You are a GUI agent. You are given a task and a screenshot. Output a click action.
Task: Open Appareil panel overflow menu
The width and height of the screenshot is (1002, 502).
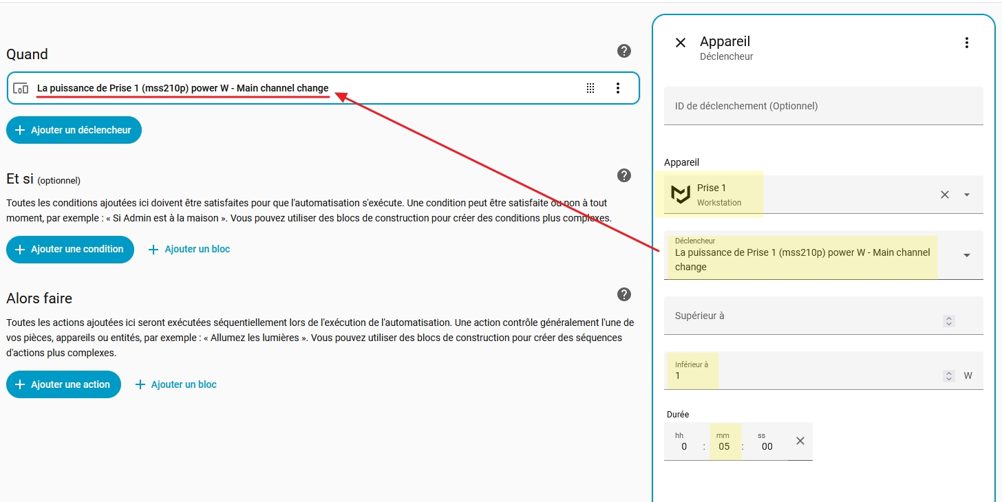point(966,43)
